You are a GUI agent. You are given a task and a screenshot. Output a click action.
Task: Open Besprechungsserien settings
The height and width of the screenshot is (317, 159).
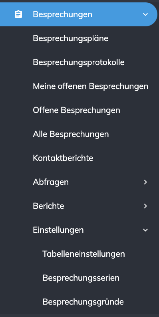[x=81, y=278]
